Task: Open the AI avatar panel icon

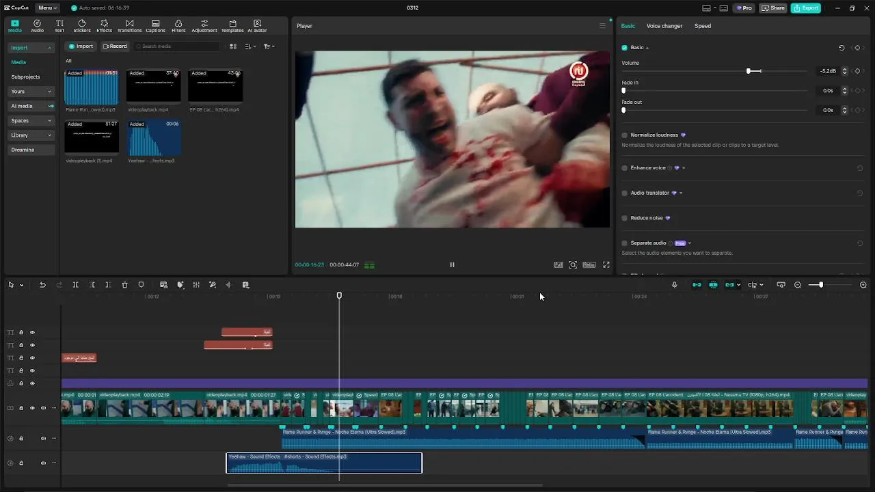Action: click(x=257, y=26)
